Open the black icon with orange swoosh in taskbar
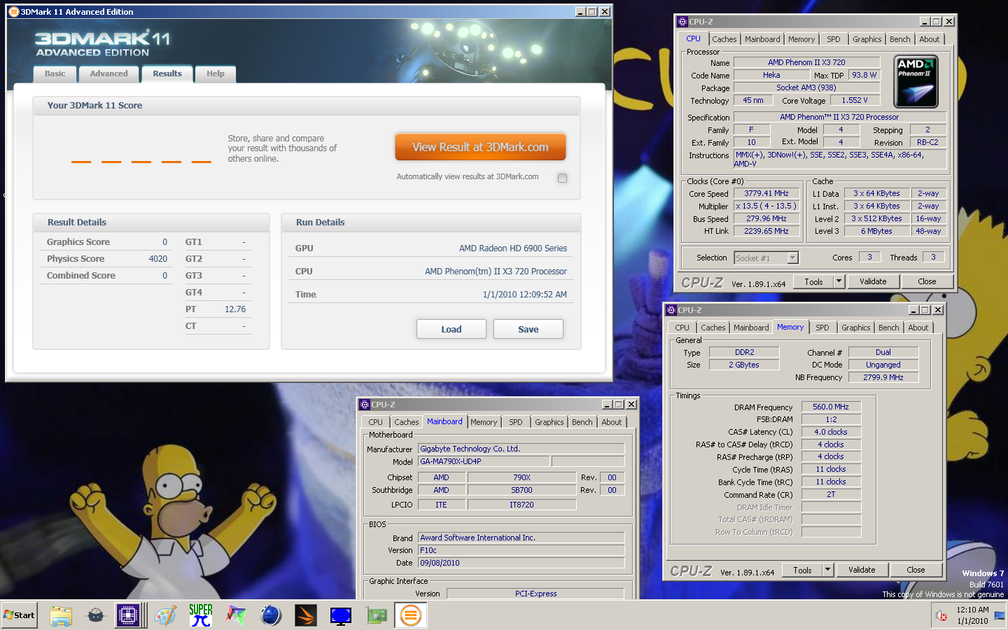 click(x=306, y=615)
